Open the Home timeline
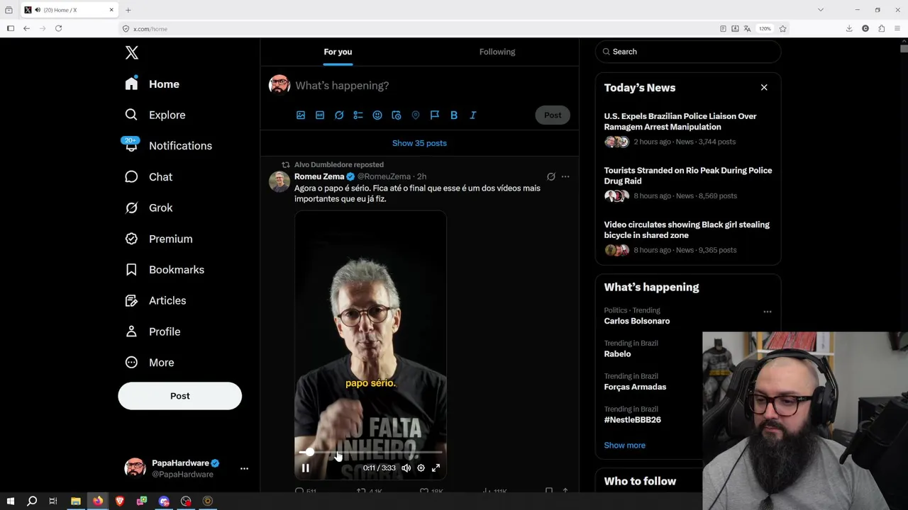The height and width of the screenshot is (510, 908). point(153,84)
